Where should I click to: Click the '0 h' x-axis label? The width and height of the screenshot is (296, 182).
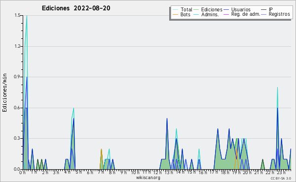22,172
